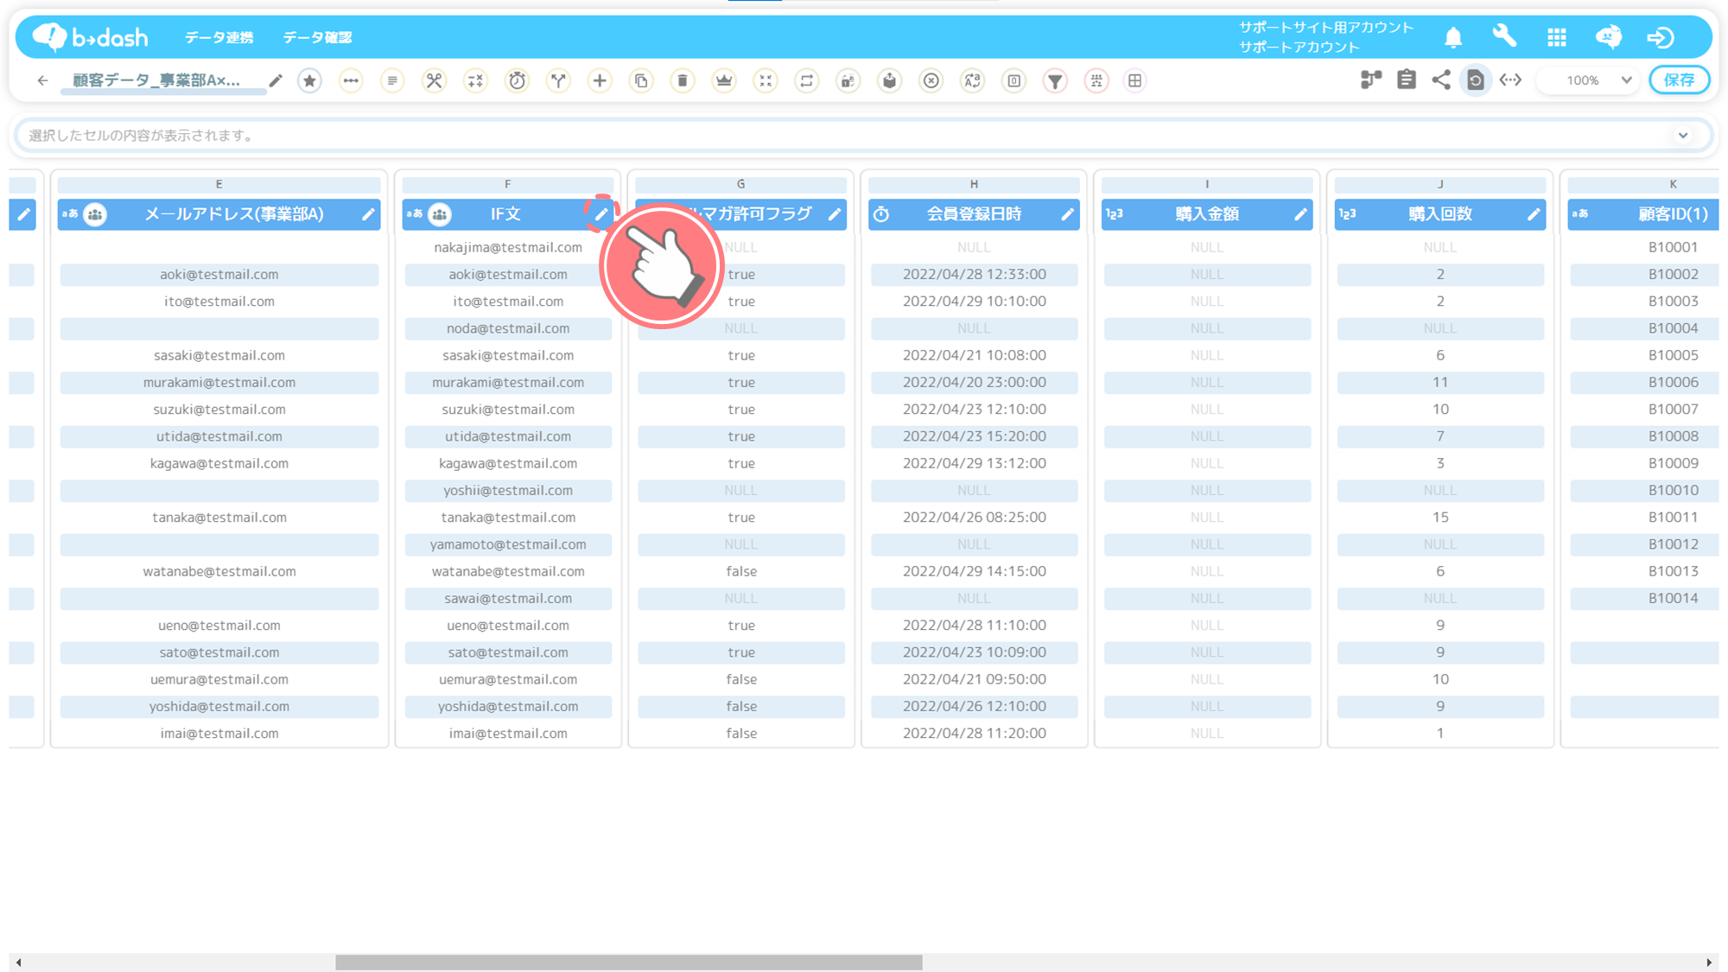The width and height of the screenshot is (1728, 972).
Task: Click the horizontal dots icon in toolbar
Action: click(351, 80)
